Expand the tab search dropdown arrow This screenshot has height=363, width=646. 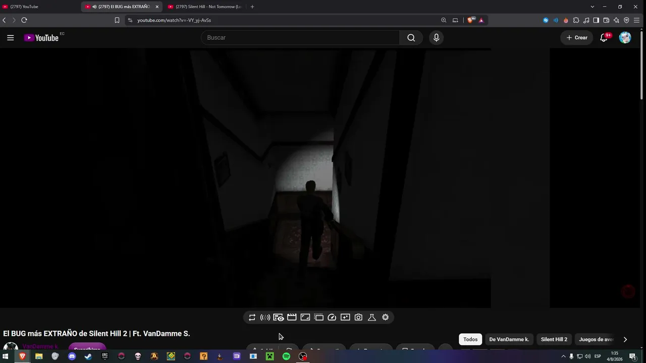pyautogui.click(x=593, y=7)
